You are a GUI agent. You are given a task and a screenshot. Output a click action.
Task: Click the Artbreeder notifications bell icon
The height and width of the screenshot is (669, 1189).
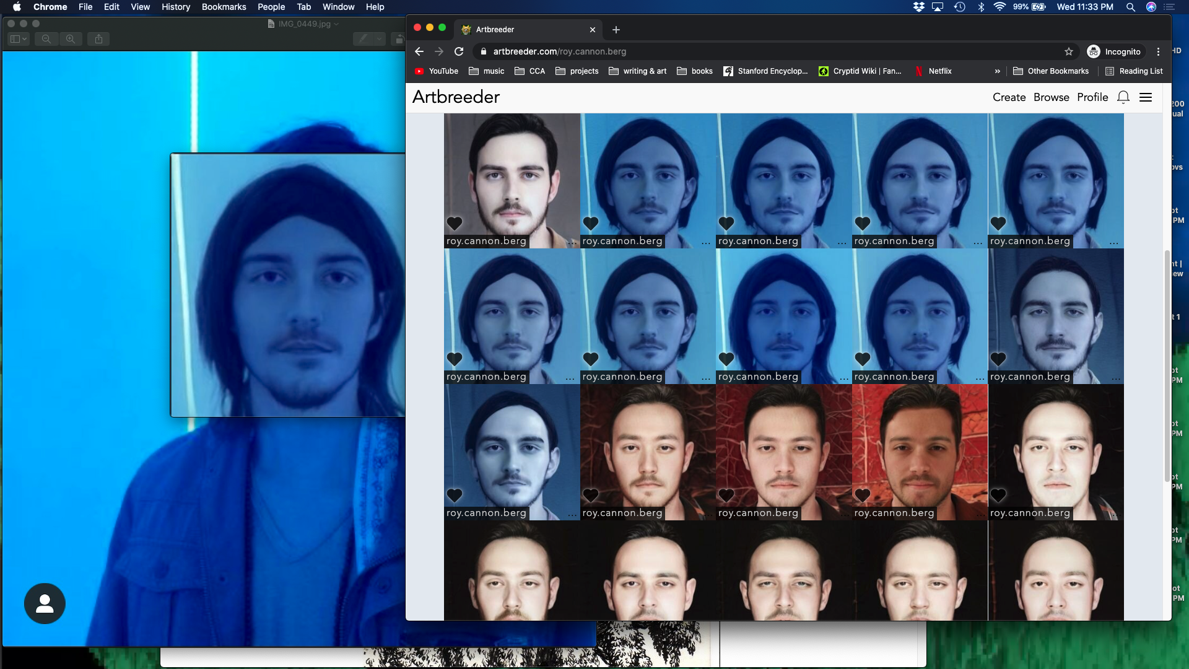pyautogui.click(x=1123, y=97)
